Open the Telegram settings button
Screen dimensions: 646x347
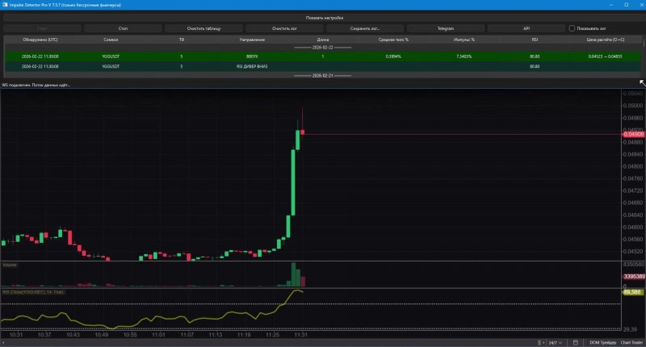pos(446,28)
